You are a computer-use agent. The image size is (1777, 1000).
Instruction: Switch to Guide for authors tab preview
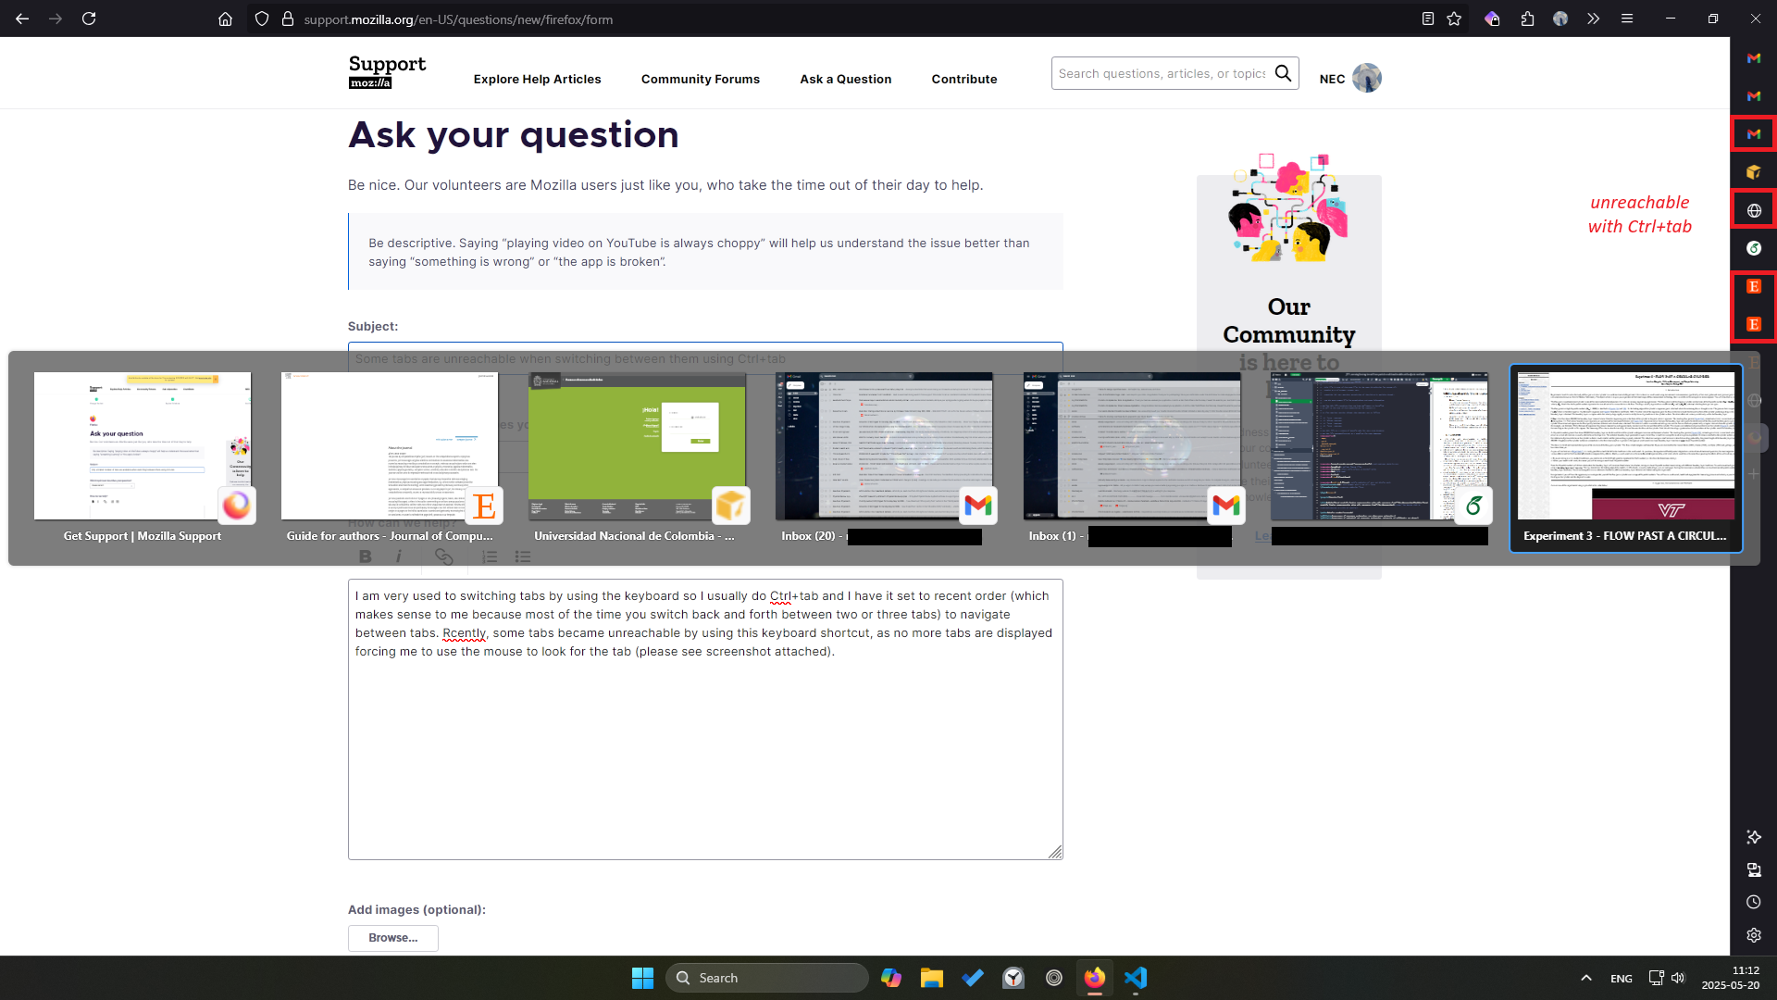tap(390, 457)
